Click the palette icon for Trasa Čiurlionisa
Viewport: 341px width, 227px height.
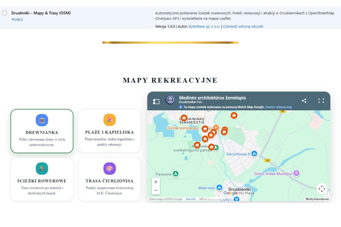pos(109,169)
